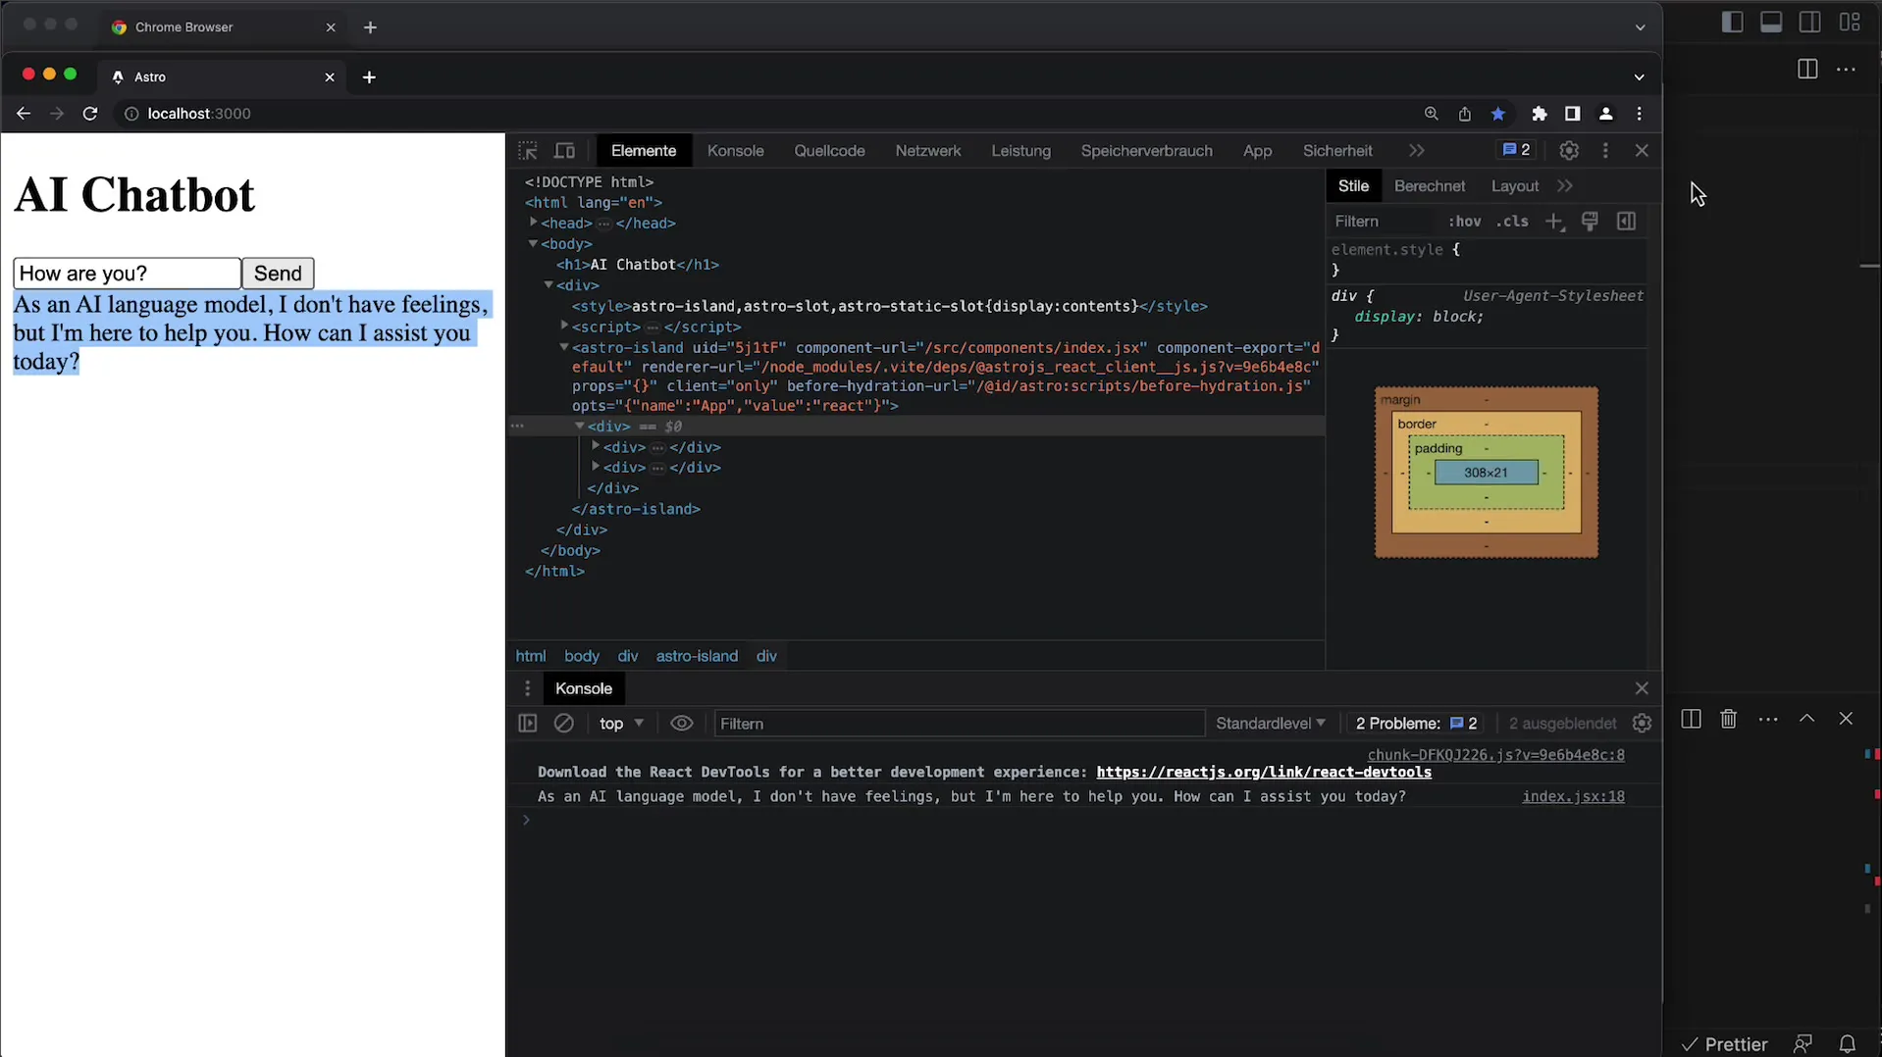Toggle computed styles sidebar icon
Image resolution: width=1882 pixels, height=1057 pixels.
click(1626, 222)
